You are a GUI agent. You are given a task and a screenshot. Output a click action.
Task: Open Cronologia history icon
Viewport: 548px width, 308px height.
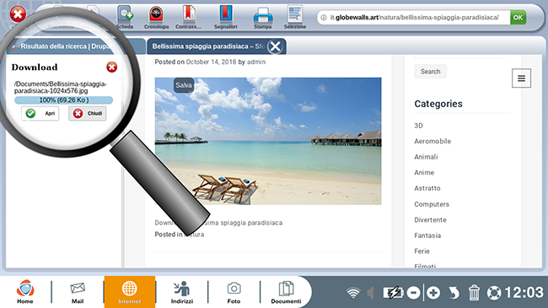click(156, 17)
